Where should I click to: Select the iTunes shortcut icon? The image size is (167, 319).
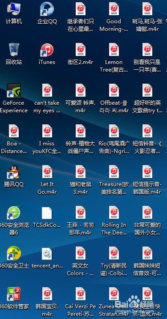click(47, 50)
